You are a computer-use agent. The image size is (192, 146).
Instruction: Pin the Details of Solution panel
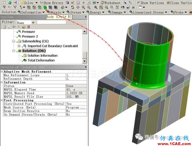[86, 67]
